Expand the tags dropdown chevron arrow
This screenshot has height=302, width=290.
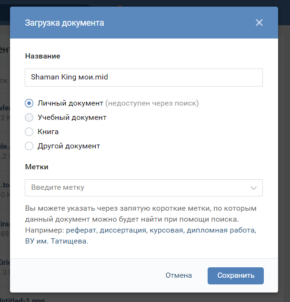[x=253, y=188]
